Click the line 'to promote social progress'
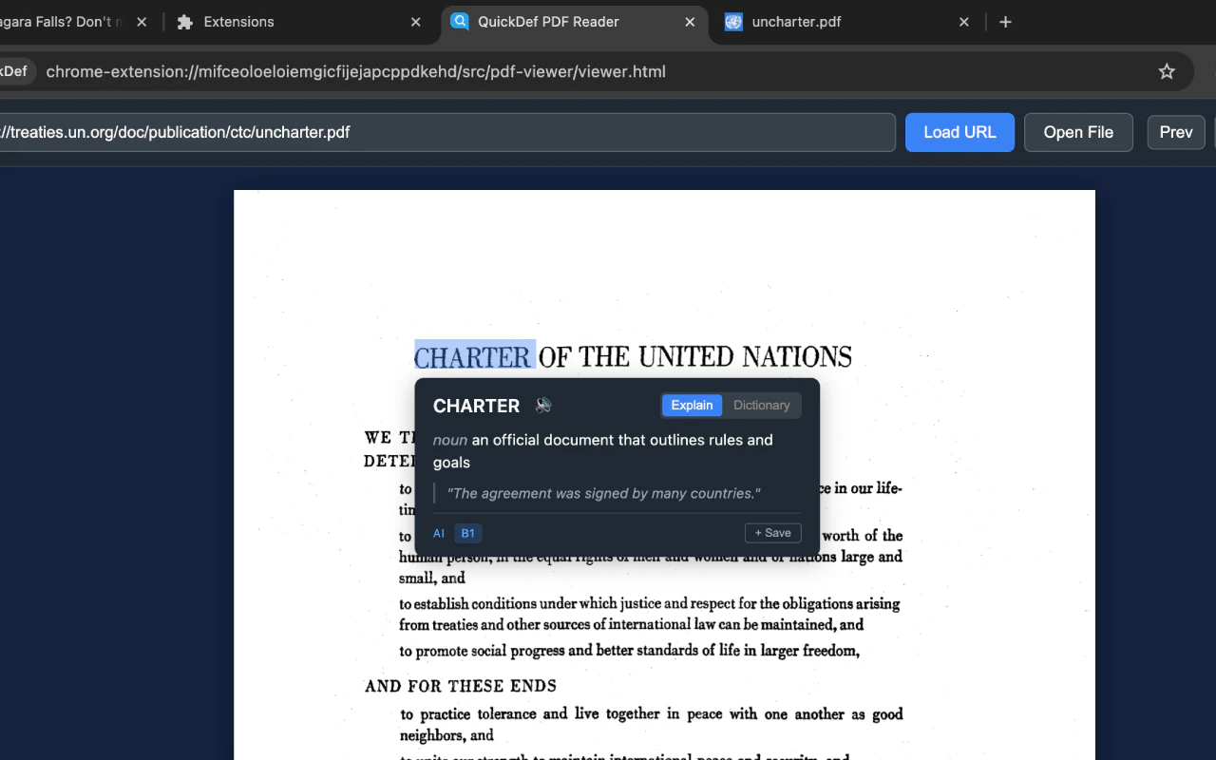The height and width of the screenshot is (760, 1216). tap(630, 651)
